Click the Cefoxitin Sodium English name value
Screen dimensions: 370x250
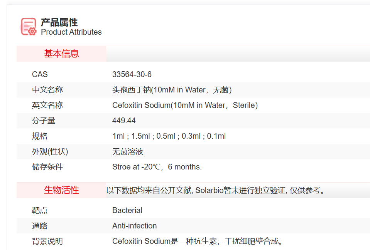[x=185, y=105]
